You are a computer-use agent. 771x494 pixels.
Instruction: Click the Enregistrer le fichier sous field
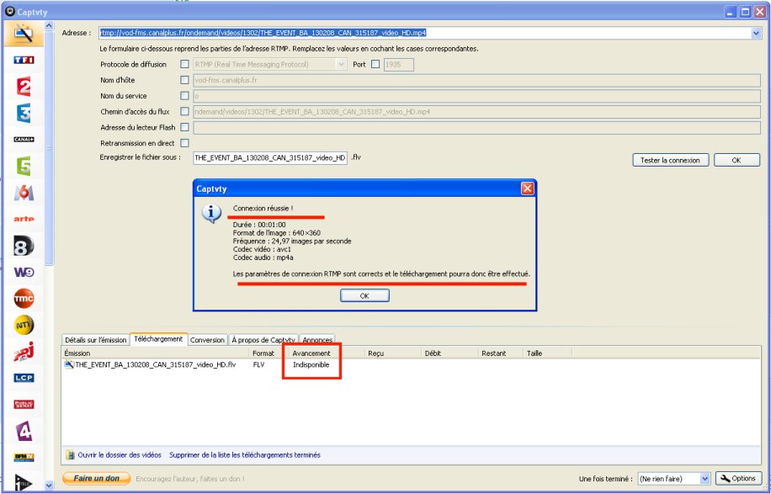[x=269, y=158]
